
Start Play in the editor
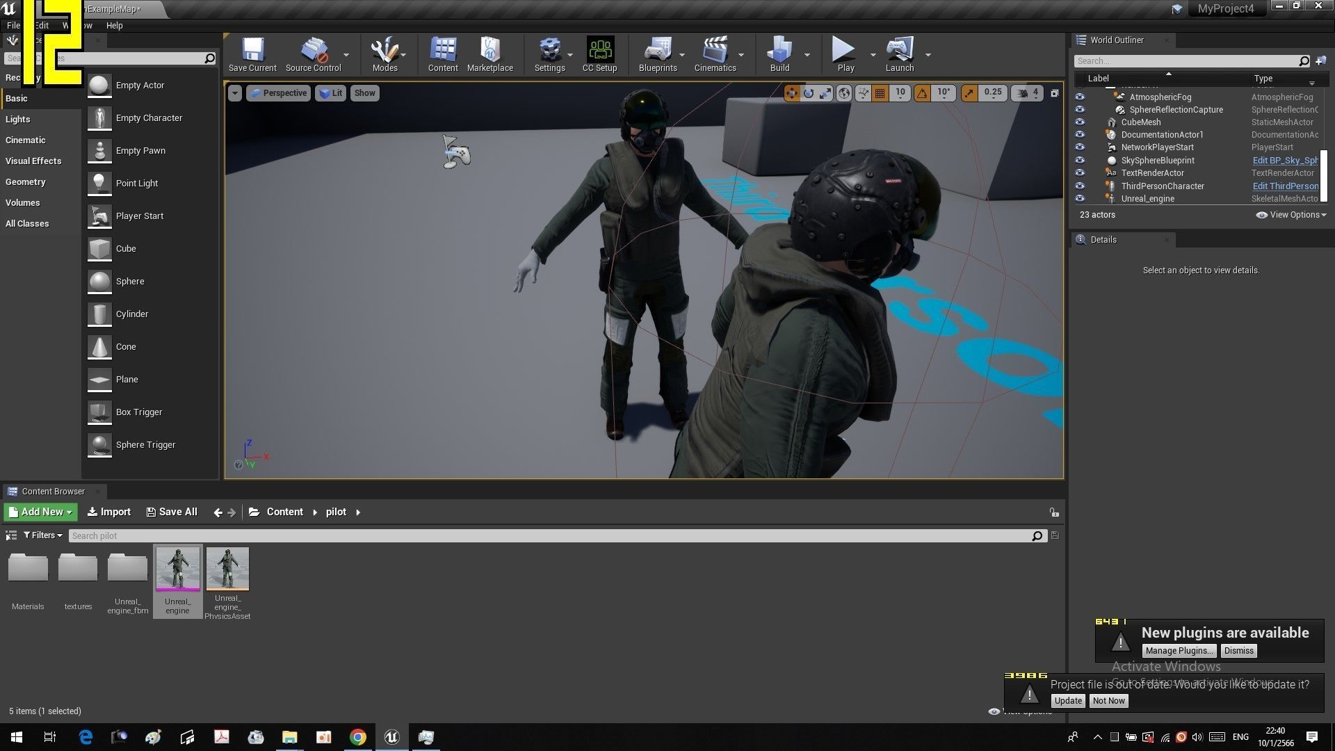(x=845, y=54)
